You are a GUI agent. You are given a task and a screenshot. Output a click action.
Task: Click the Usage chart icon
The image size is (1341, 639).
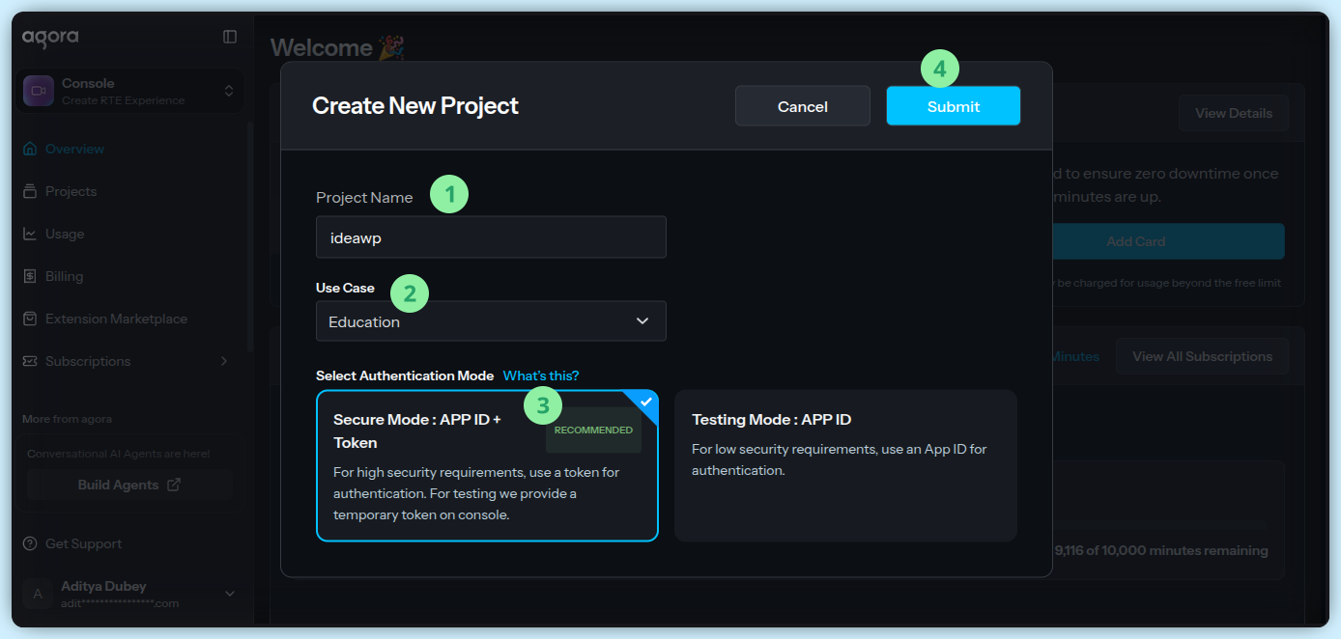point(30,234)
